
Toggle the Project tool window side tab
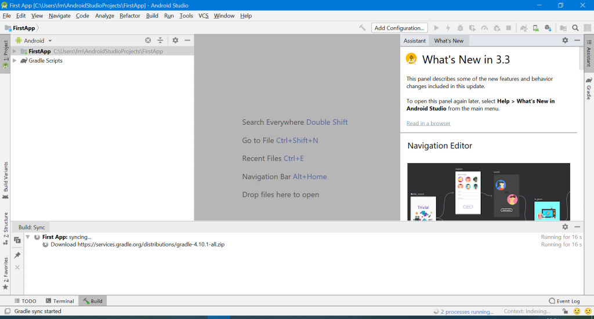5,54
